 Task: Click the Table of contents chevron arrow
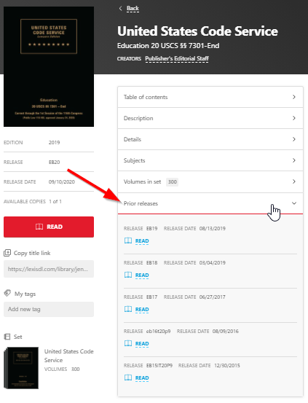click(x=294, y=97)
